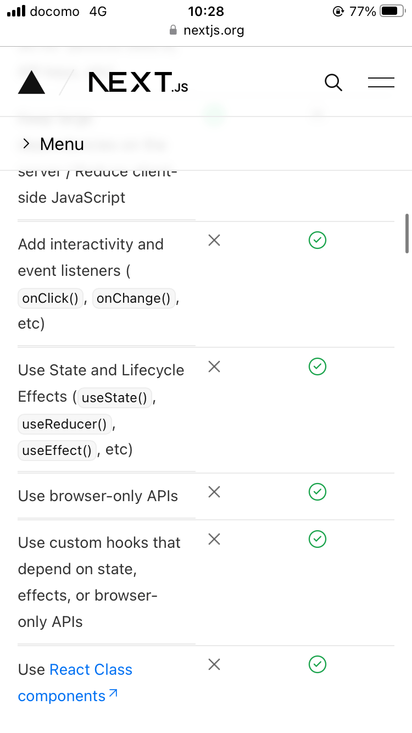The image size is (412, 733).
Task: Click X mark in custom hooks row
Action: (x=214, y=539)
